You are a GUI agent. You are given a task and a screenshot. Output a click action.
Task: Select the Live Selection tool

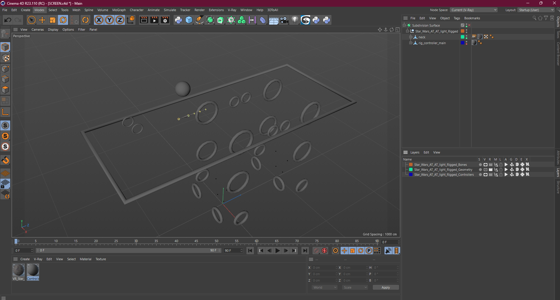31,20
